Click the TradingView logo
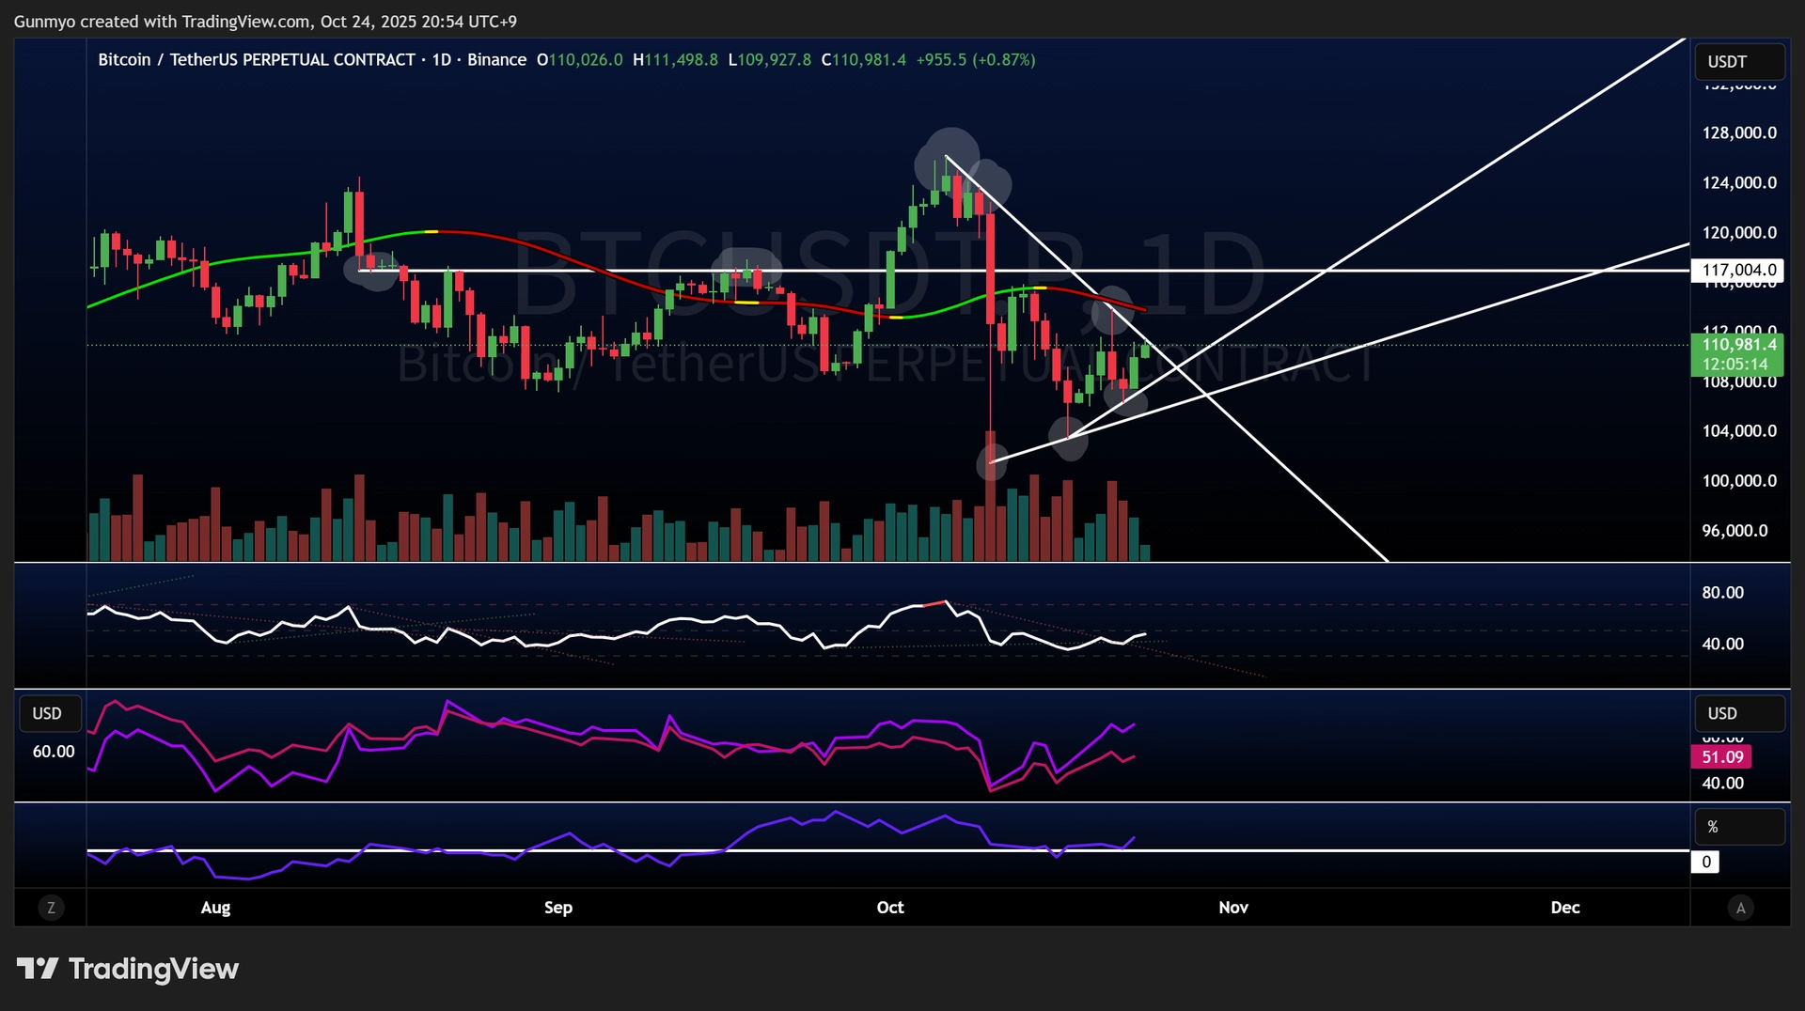This screenshot has width=1805, height=1011. point(128,969)
